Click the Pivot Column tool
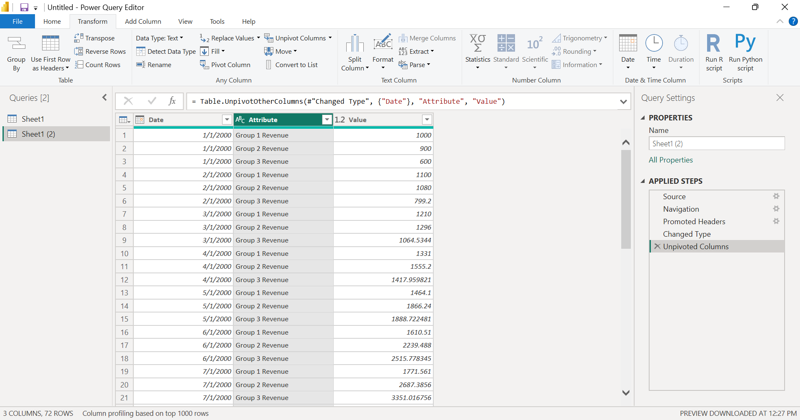Viewport: 800px width, 420px height. (x=225, y=65)
